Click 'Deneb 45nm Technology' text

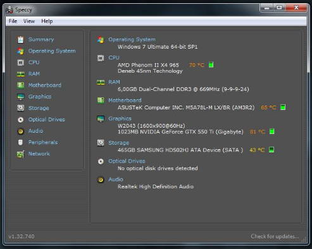[x=150, y=71]
